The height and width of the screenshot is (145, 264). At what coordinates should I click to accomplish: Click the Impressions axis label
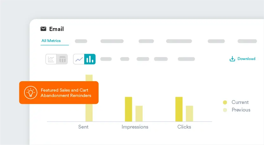(x=135, y=127)
